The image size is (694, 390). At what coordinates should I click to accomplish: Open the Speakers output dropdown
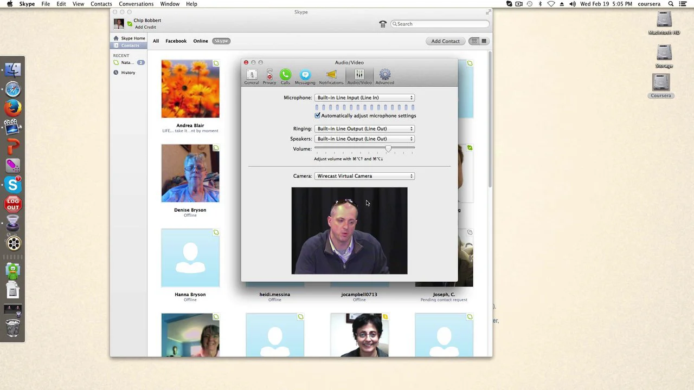[364, 139]
